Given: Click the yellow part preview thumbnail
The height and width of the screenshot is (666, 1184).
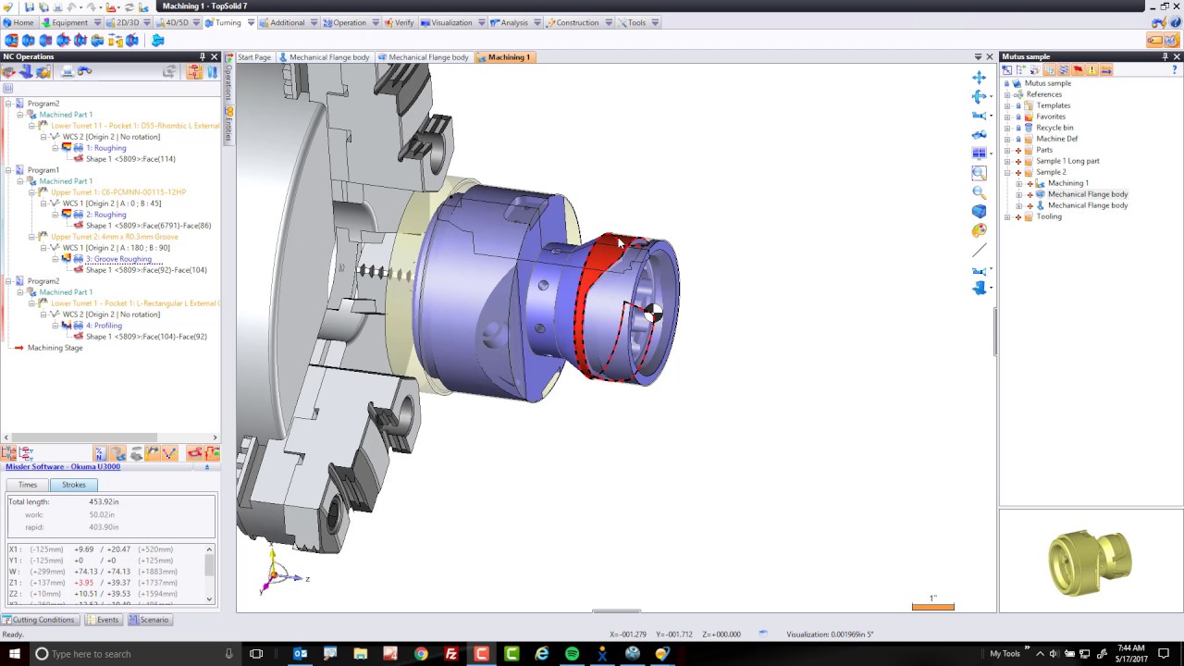Looking at the screenshot, I should tap(1091, 561).
